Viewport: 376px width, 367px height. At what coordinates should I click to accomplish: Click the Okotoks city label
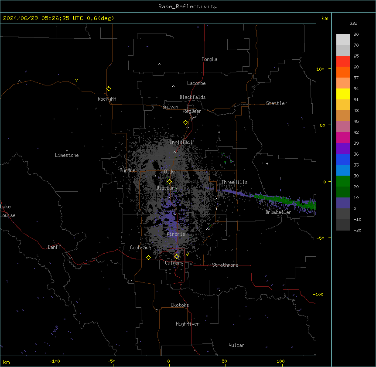180,305
